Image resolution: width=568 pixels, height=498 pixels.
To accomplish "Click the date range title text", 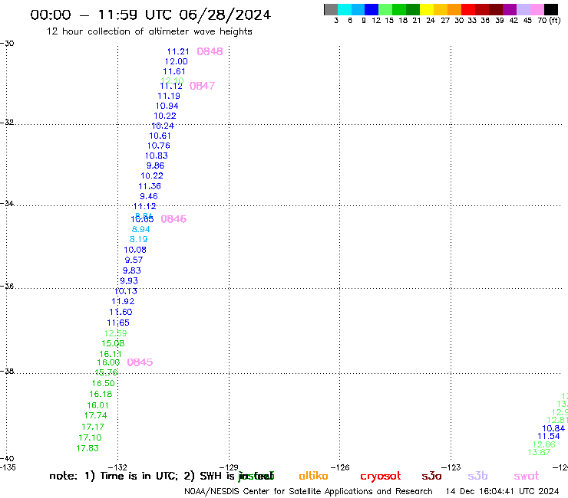I will click(150, 15).
